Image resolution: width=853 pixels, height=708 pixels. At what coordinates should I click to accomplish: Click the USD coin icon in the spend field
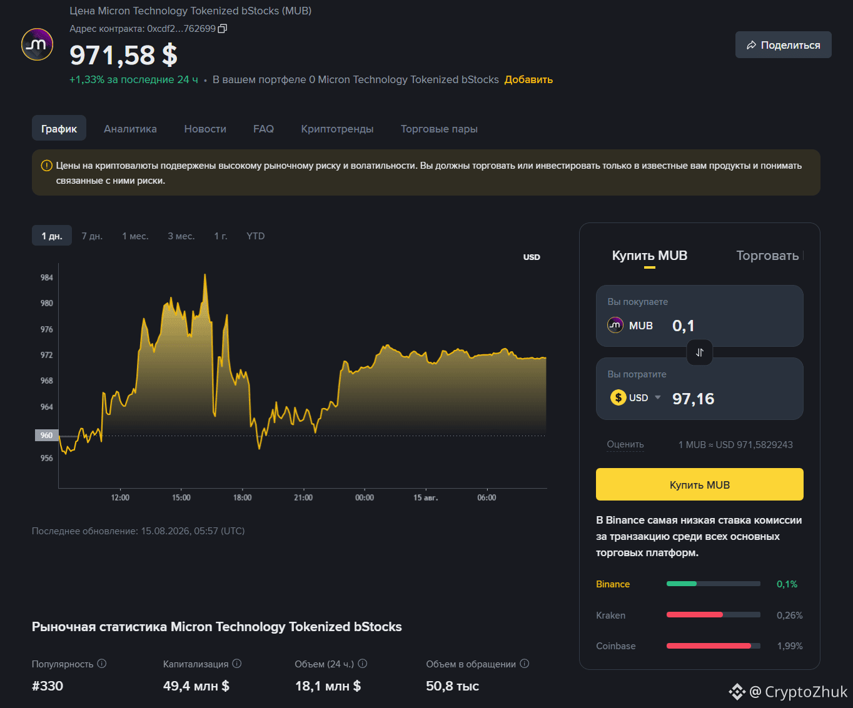(618, 397)
